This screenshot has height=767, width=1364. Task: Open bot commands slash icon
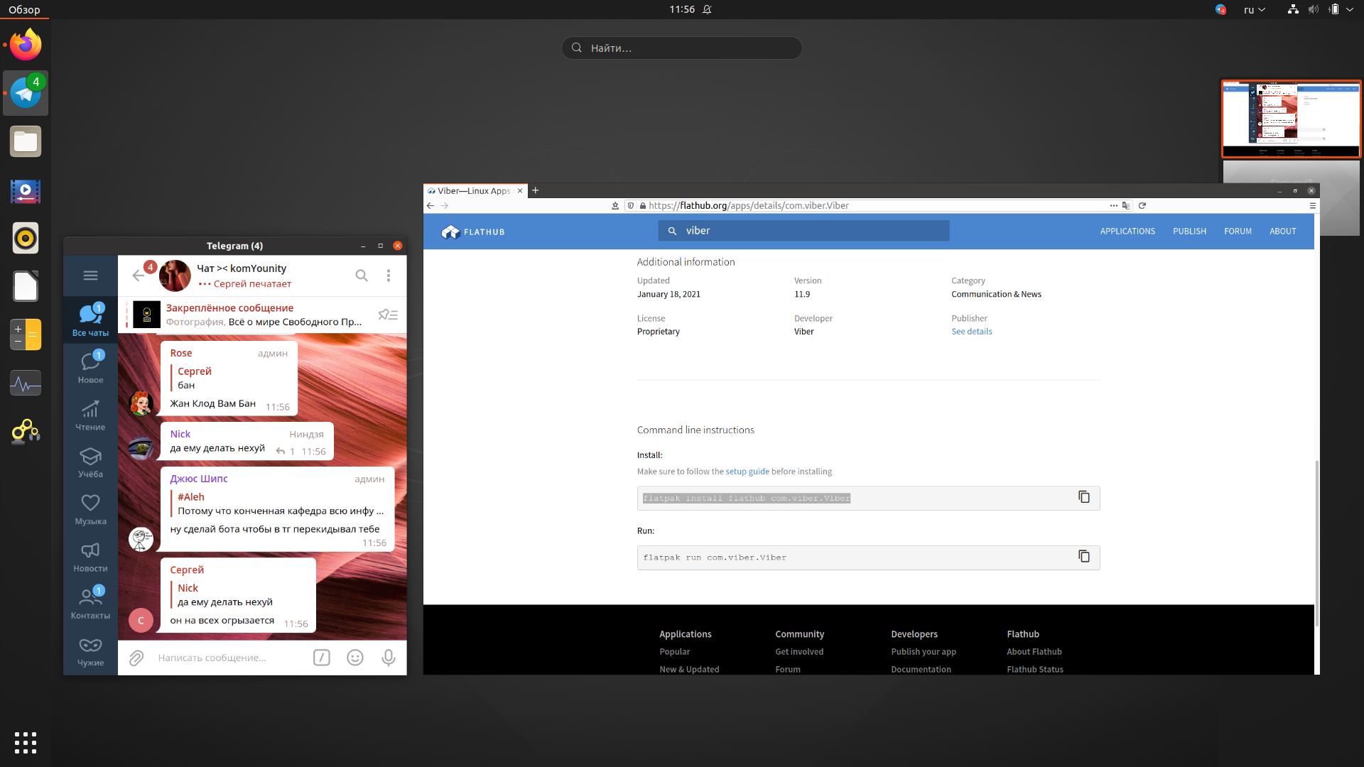tap(322, 658)
